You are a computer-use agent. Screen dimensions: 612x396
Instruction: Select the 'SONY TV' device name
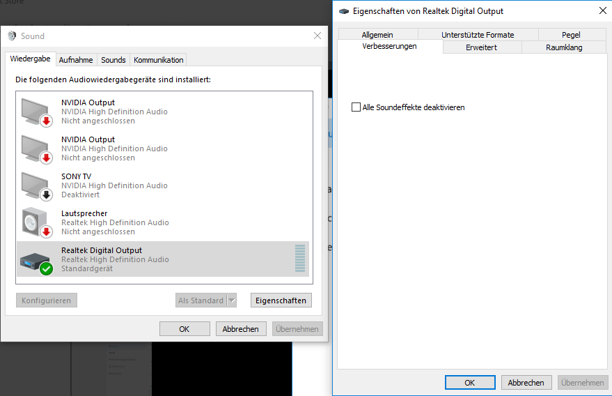click(x=76, y=176)
